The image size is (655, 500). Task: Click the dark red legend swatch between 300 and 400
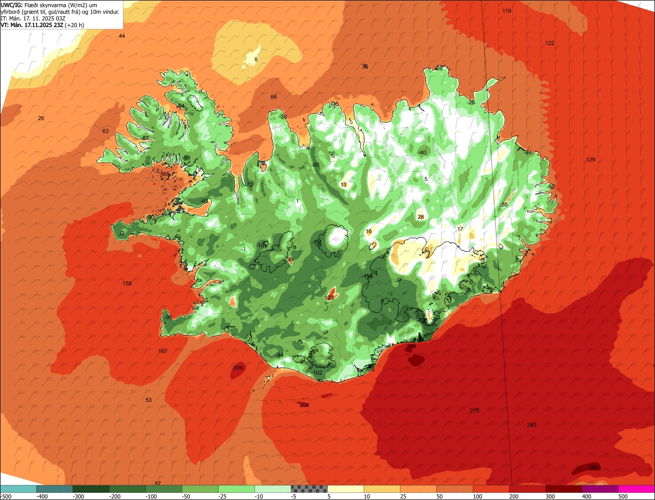(563, 489)
